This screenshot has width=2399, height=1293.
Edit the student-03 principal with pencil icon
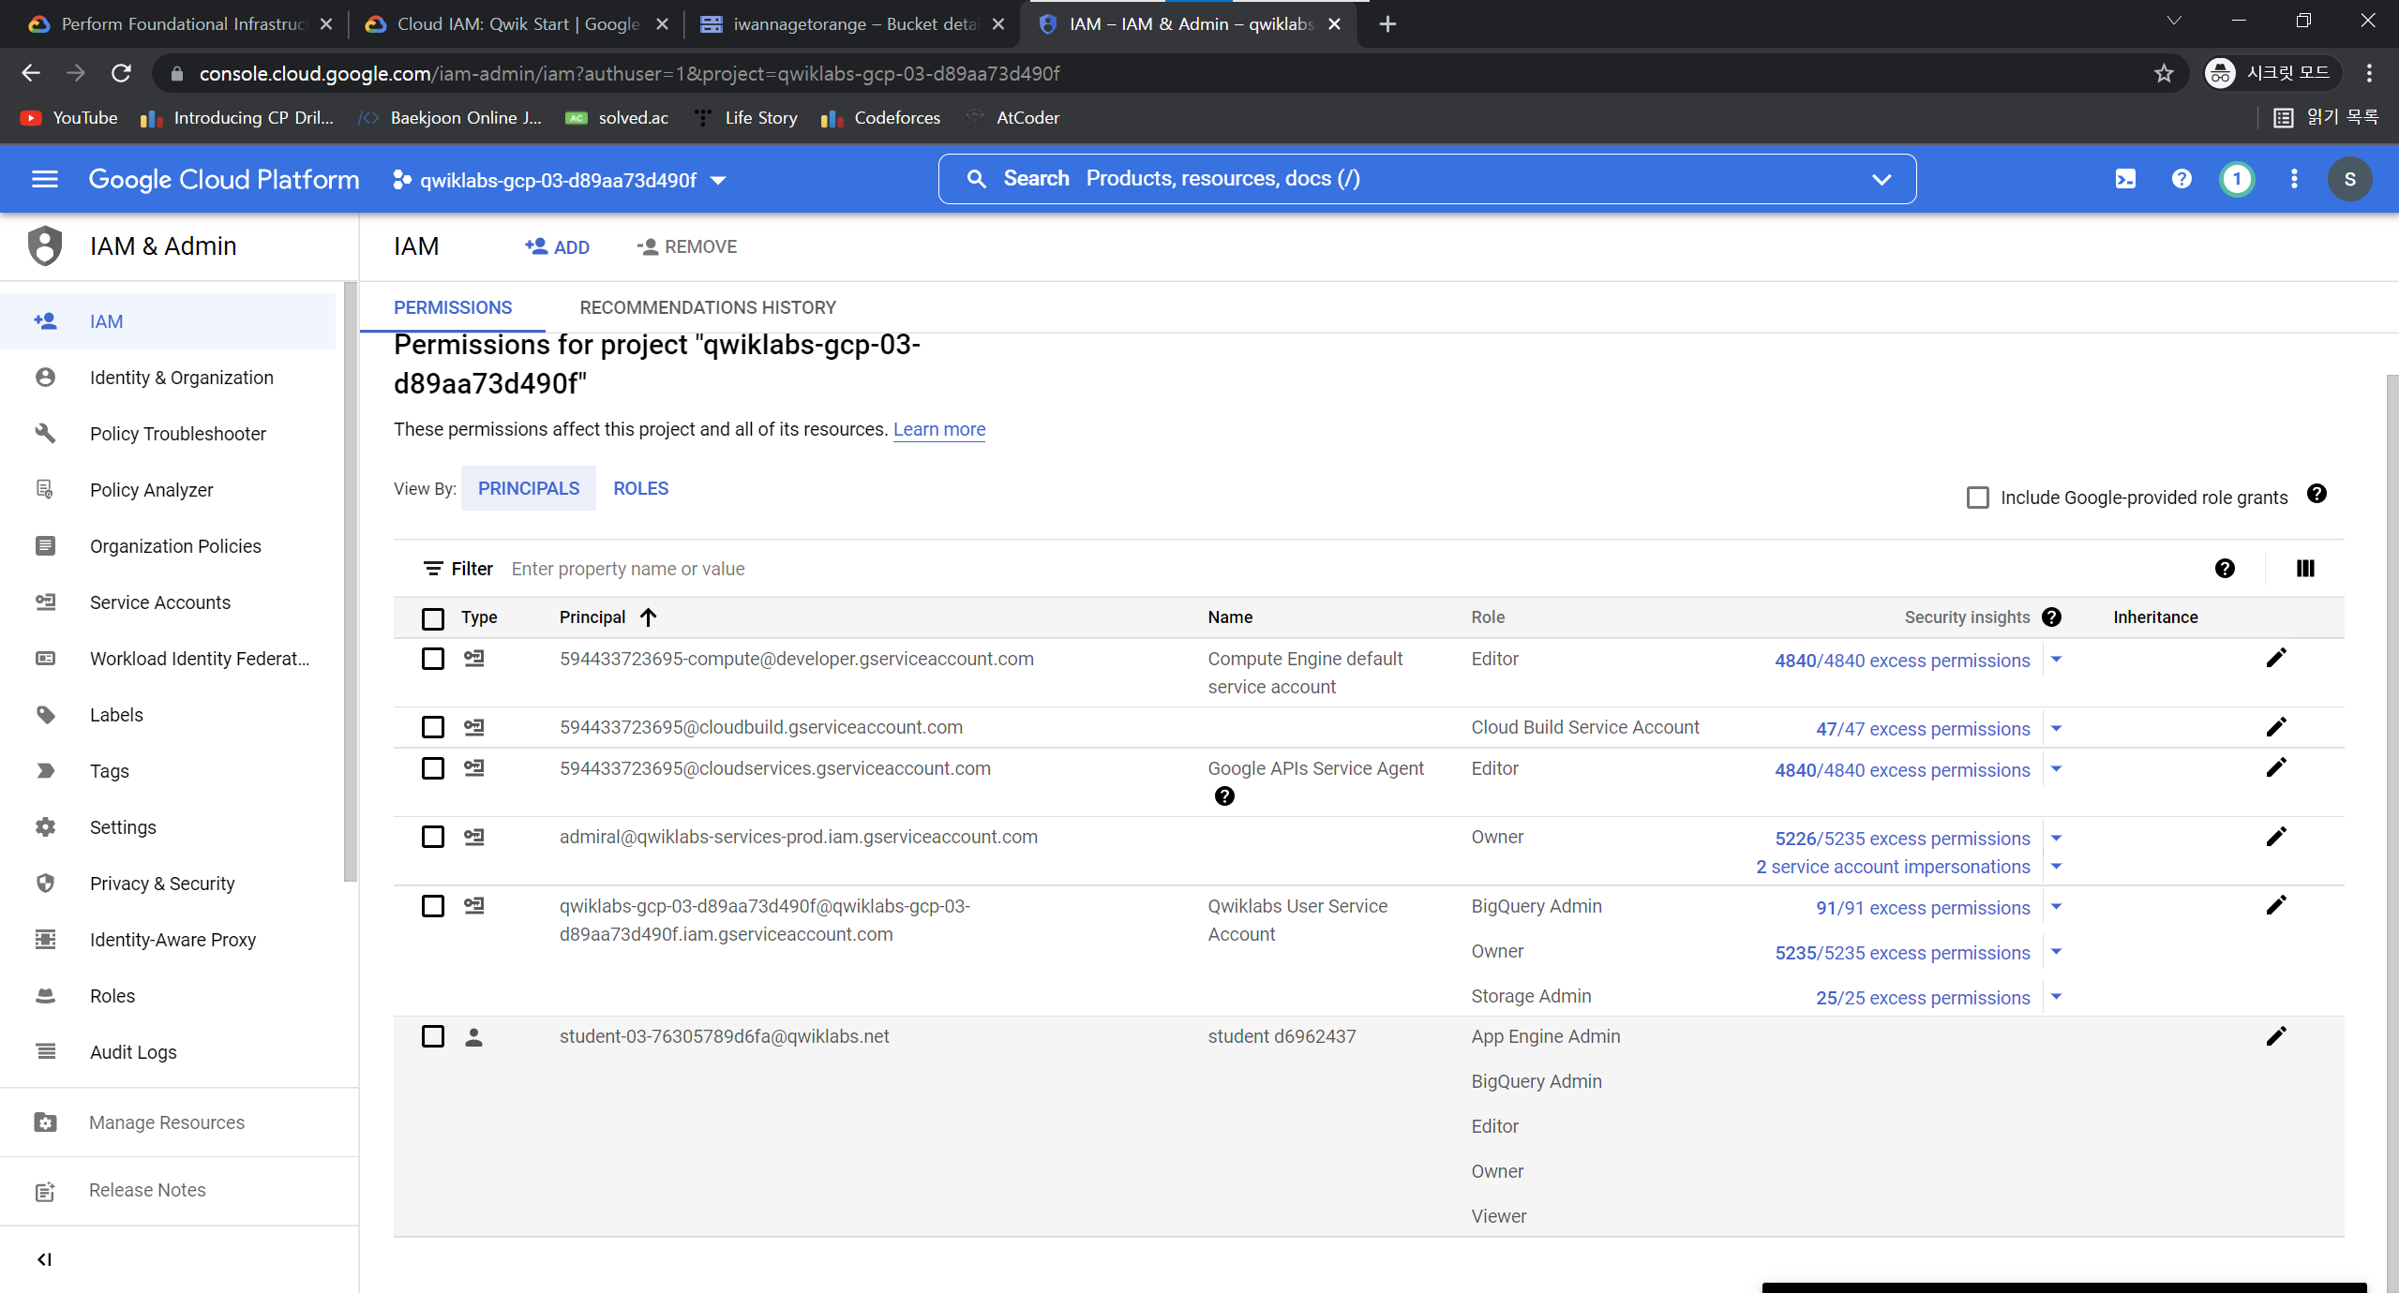(2275, 1036)
